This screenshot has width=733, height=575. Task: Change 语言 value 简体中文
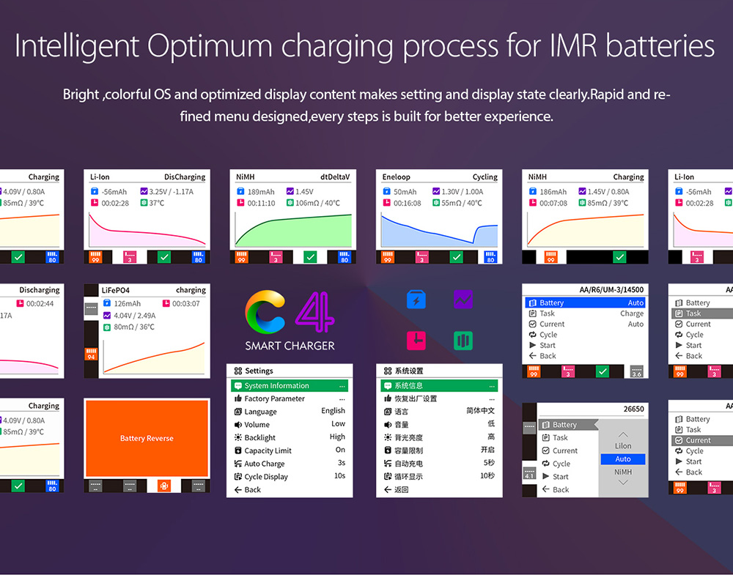tap(480, 411)
